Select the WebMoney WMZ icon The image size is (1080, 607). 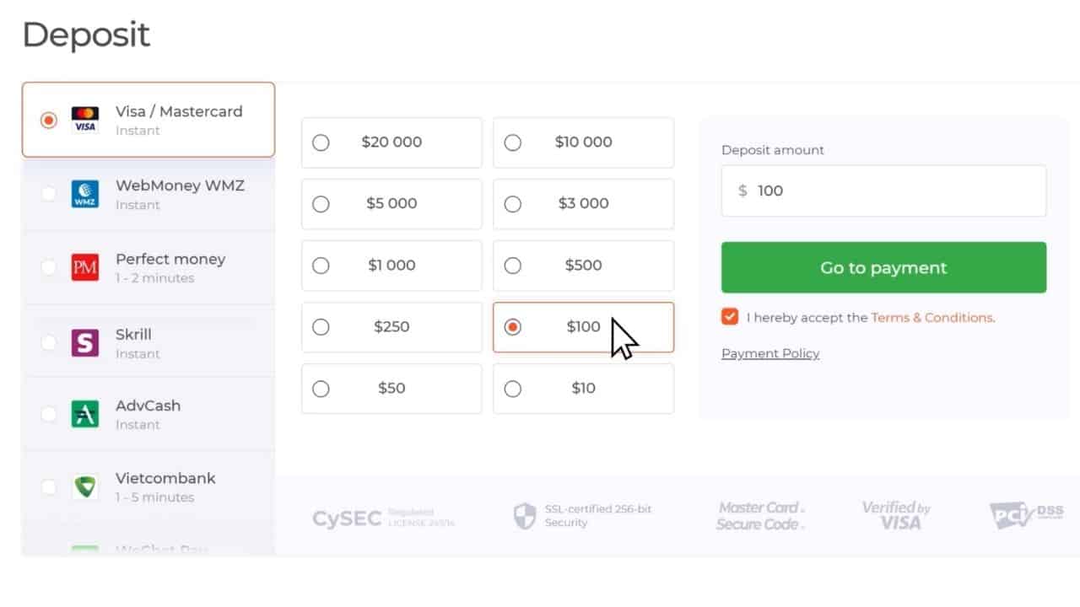[x=84, y=193]
